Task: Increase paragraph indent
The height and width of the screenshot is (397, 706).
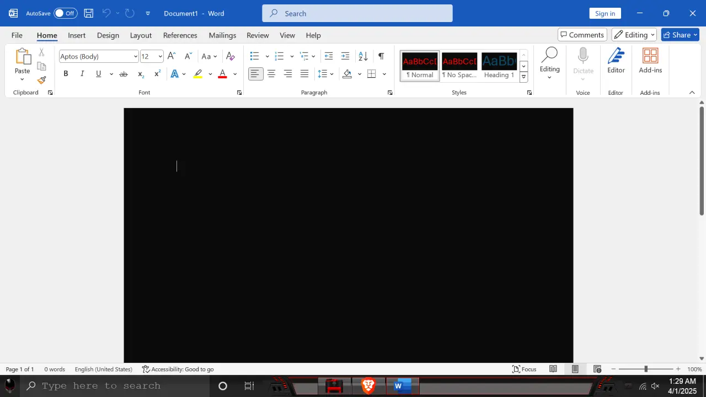Action: (345, 56)
